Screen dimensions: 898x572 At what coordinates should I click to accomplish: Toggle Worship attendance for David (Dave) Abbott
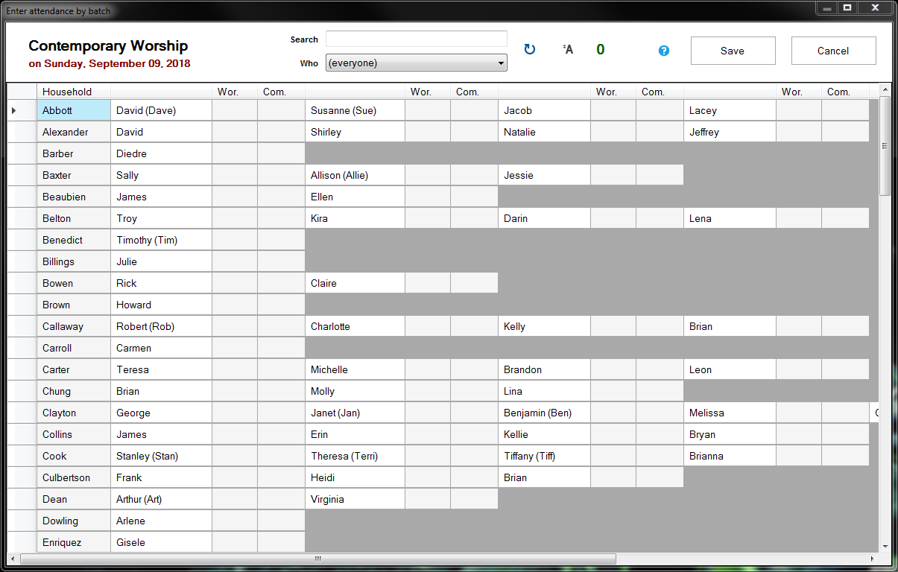234,111
